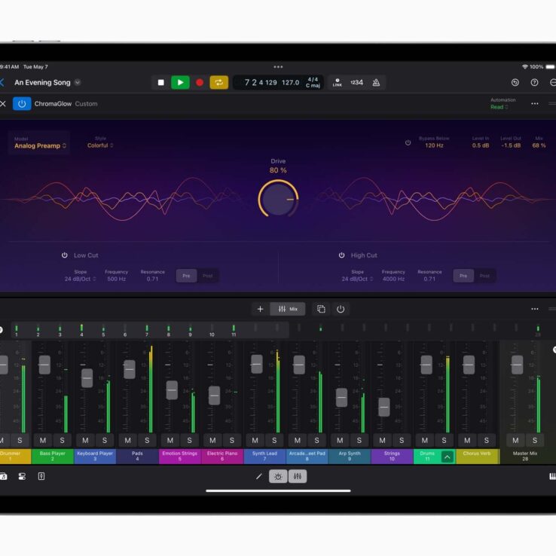Select Low Cut Post button
556x556 pixels.
point(208,276)
